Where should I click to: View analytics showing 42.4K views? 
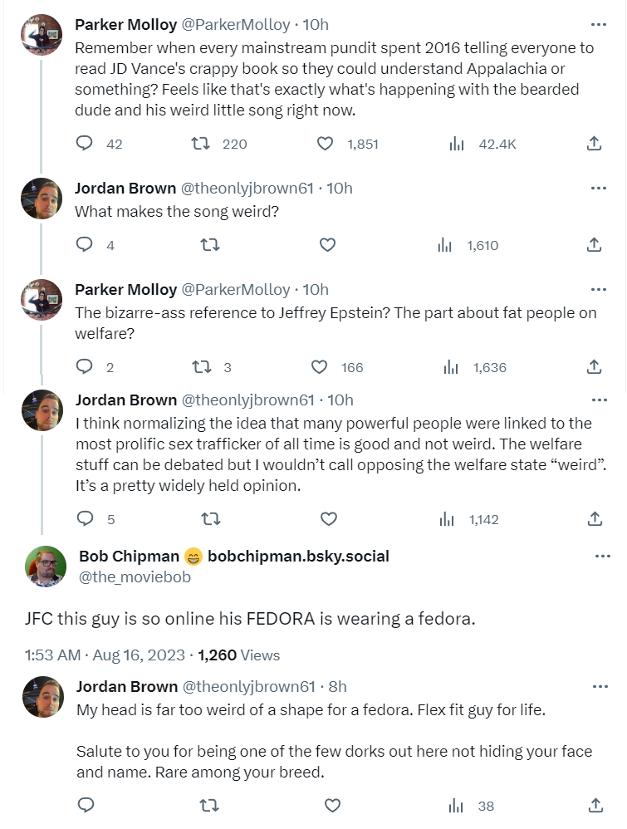pyautogui.click(x=457, y=144)
